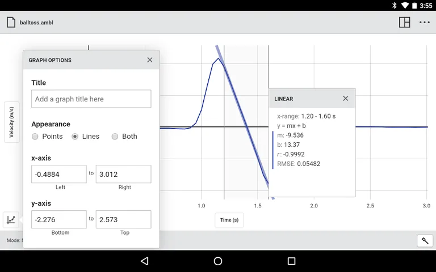This screenshot has height=272, width=436.
Task: Close the Linear fit box
Action: (x=346, y=99)
